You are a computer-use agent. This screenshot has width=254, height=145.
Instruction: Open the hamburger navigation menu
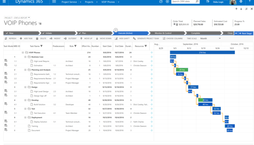click(x=54, y=2)
